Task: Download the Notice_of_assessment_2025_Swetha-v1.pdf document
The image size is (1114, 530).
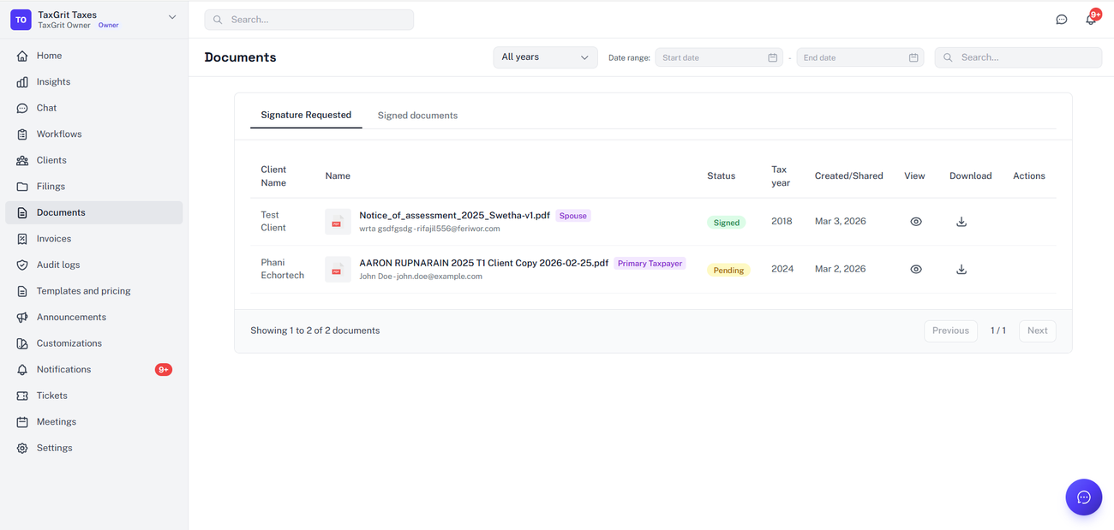Action: [961, 222]
